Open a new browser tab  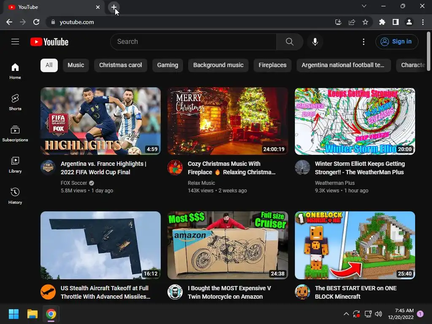(114, 7)
